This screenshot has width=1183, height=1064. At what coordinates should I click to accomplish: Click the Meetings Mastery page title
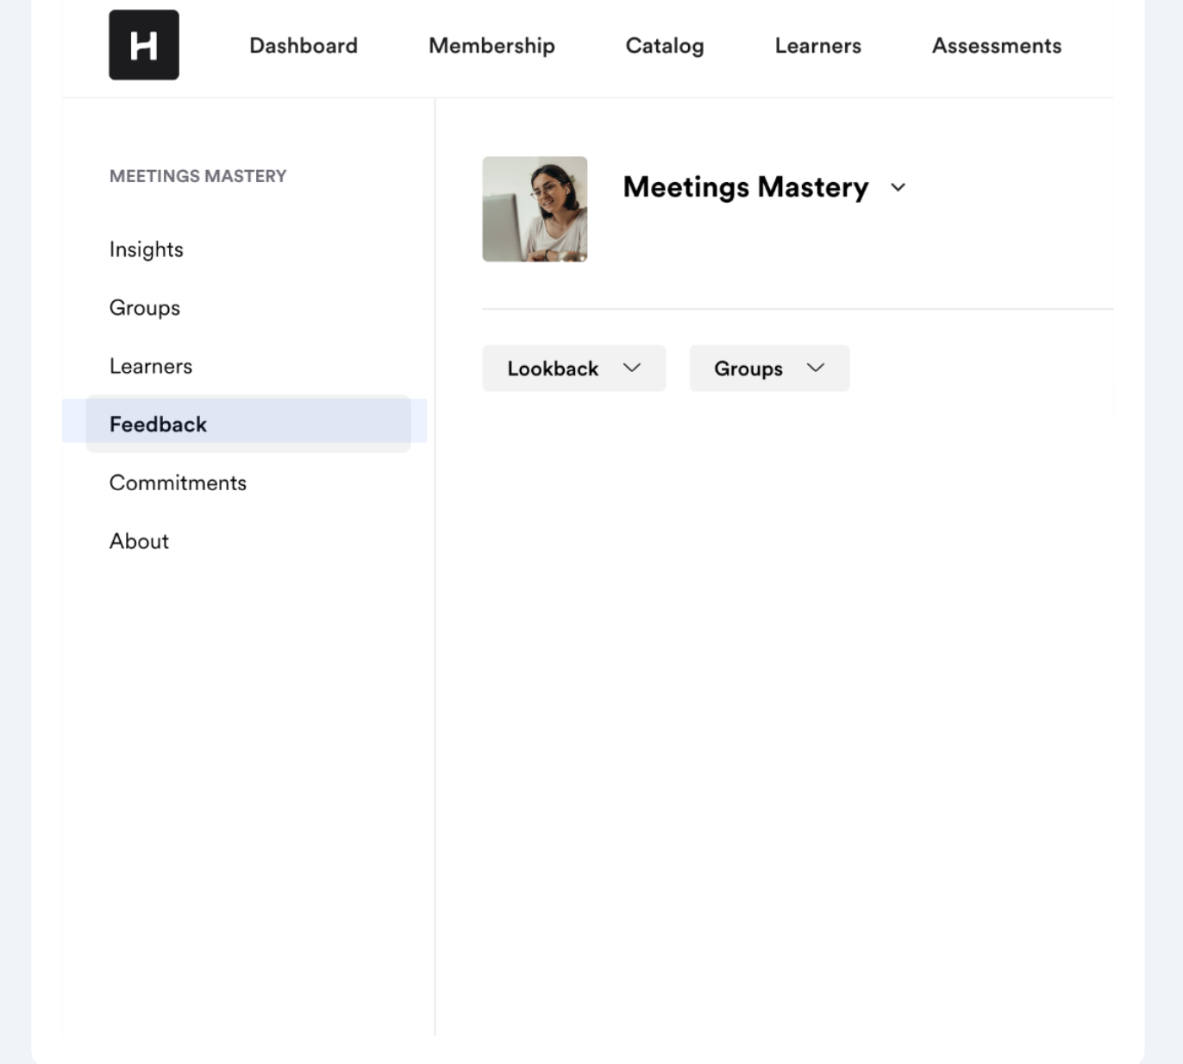tap(746, 186)
